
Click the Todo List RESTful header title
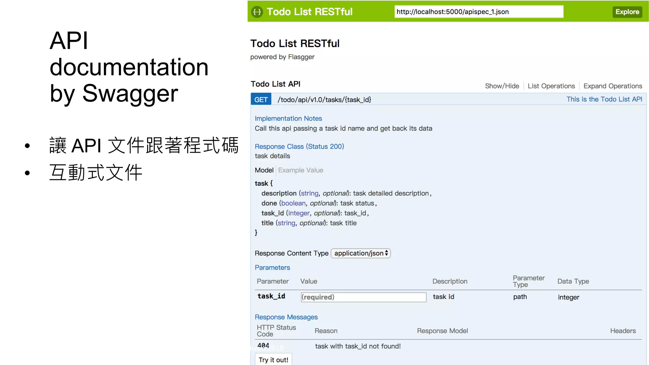click(x=310, y=12)
